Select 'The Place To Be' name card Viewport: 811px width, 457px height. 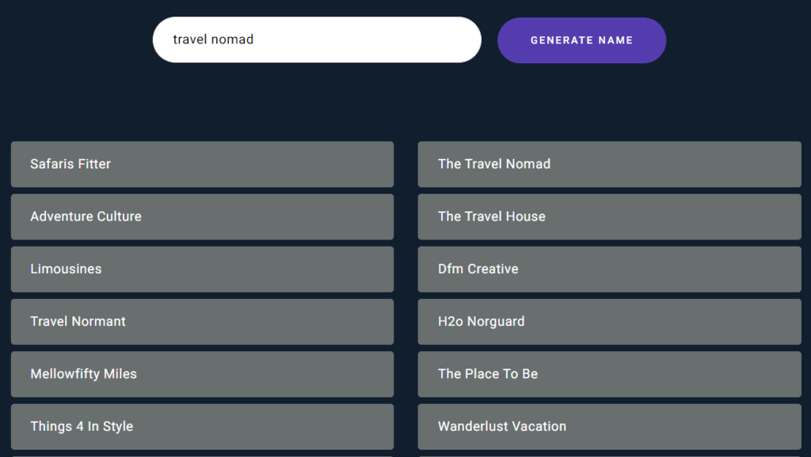609,374
